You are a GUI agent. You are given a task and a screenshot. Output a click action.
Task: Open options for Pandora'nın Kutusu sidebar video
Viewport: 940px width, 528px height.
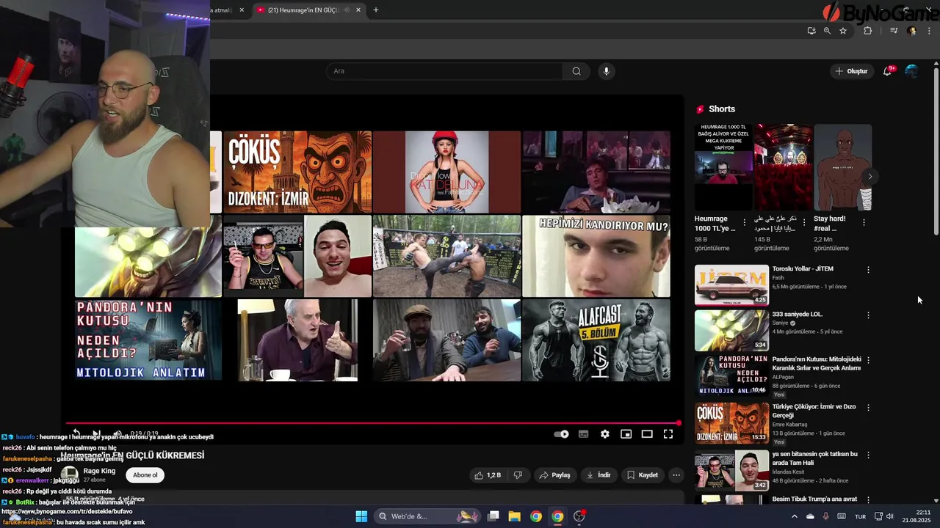click(x=868, y=361)
